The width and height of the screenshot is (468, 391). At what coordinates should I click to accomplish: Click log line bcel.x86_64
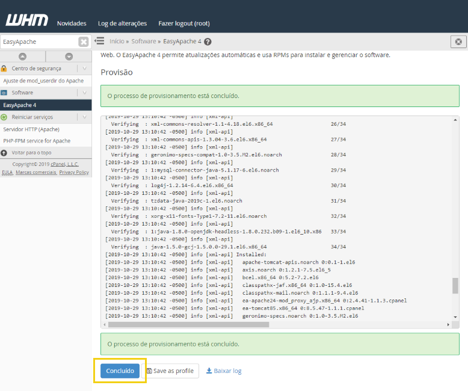pyautogui.click(x=212, y=277)
